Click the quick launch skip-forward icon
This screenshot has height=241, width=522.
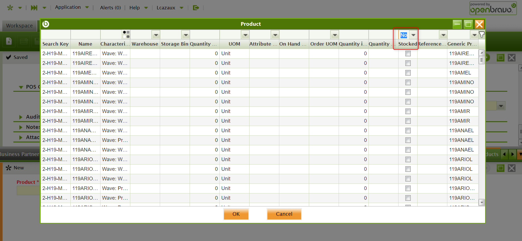(34, 8)
